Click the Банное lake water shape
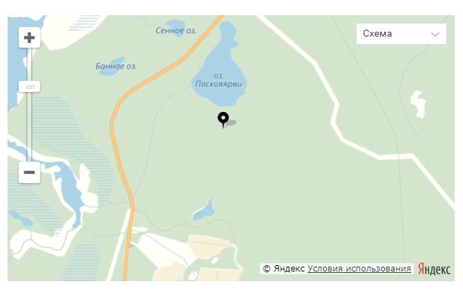 pos(112,67)
